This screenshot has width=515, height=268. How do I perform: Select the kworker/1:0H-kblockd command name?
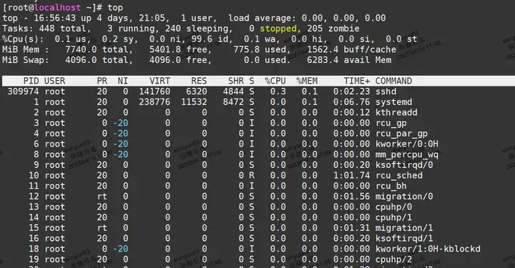[428, 249]
